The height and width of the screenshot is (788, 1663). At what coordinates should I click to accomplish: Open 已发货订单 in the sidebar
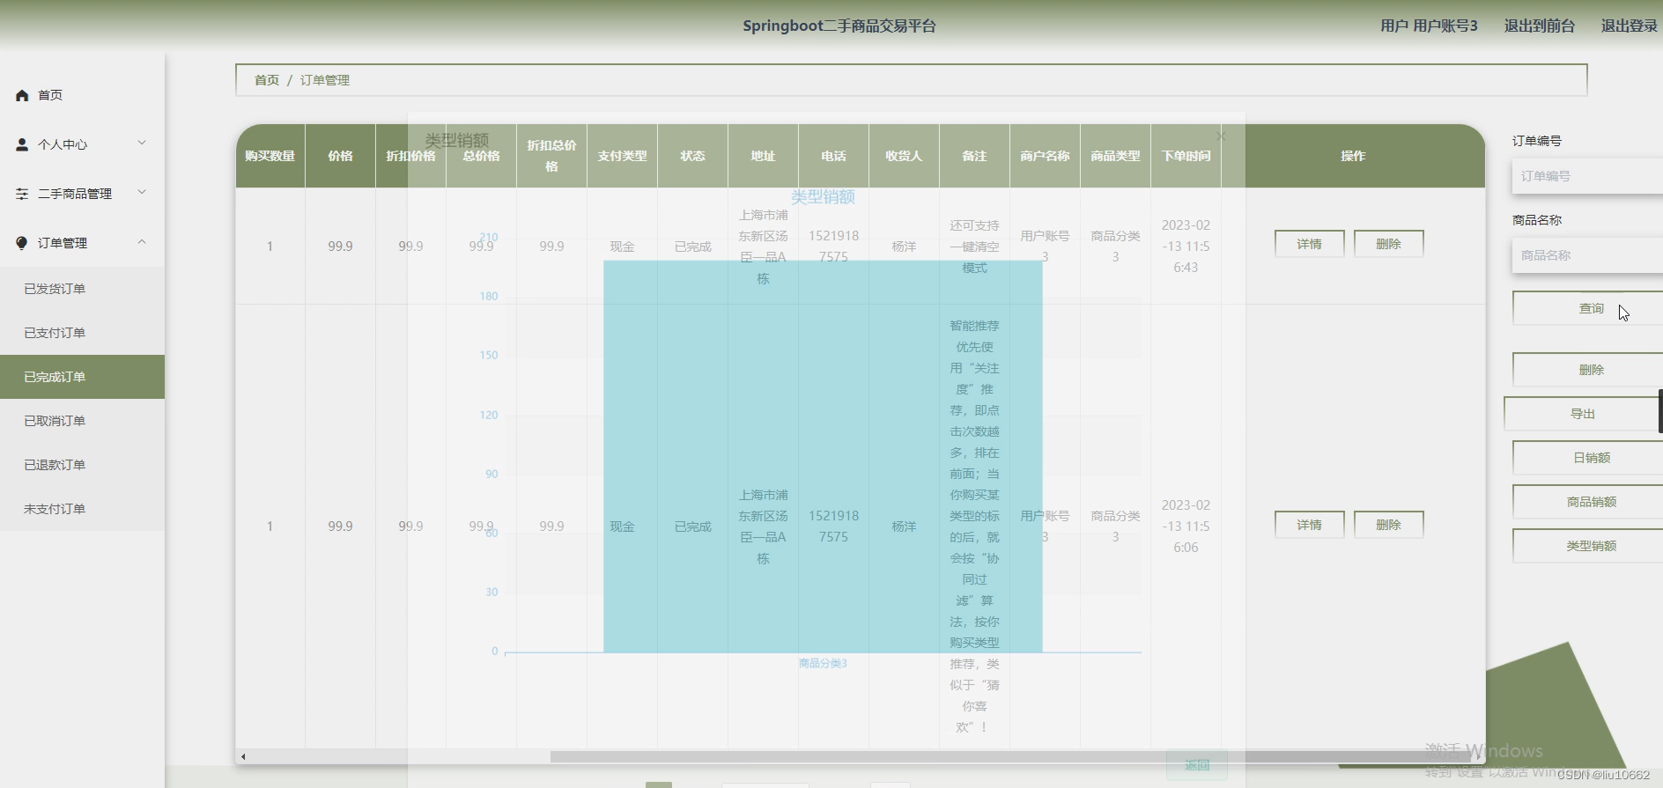(82, 289)
